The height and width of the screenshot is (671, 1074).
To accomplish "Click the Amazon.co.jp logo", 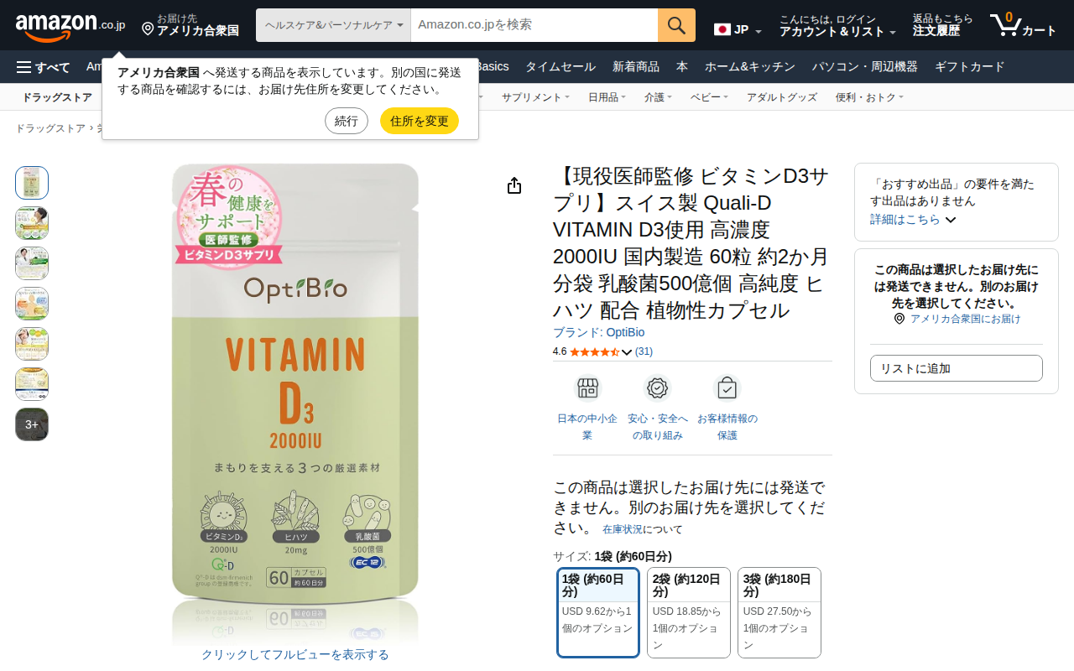I will [x=70, y=25].
